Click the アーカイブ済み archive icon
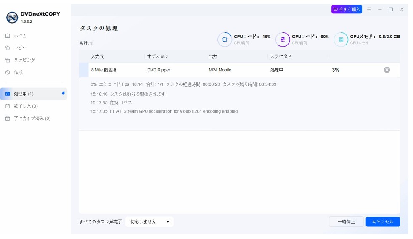Screen dimensions: 413x239 pos(8,118)
